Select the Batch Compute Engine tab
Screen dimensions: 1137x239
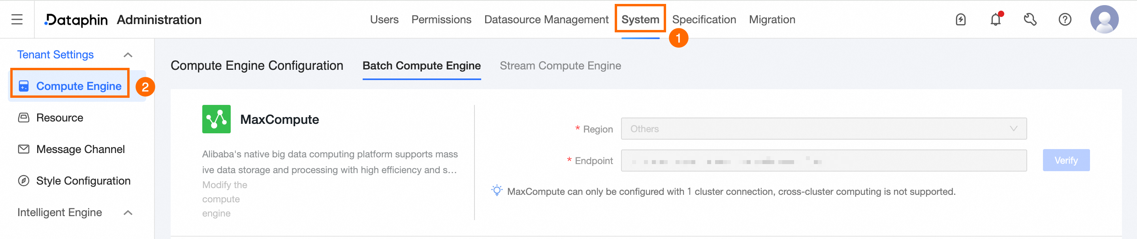point(422,66)
